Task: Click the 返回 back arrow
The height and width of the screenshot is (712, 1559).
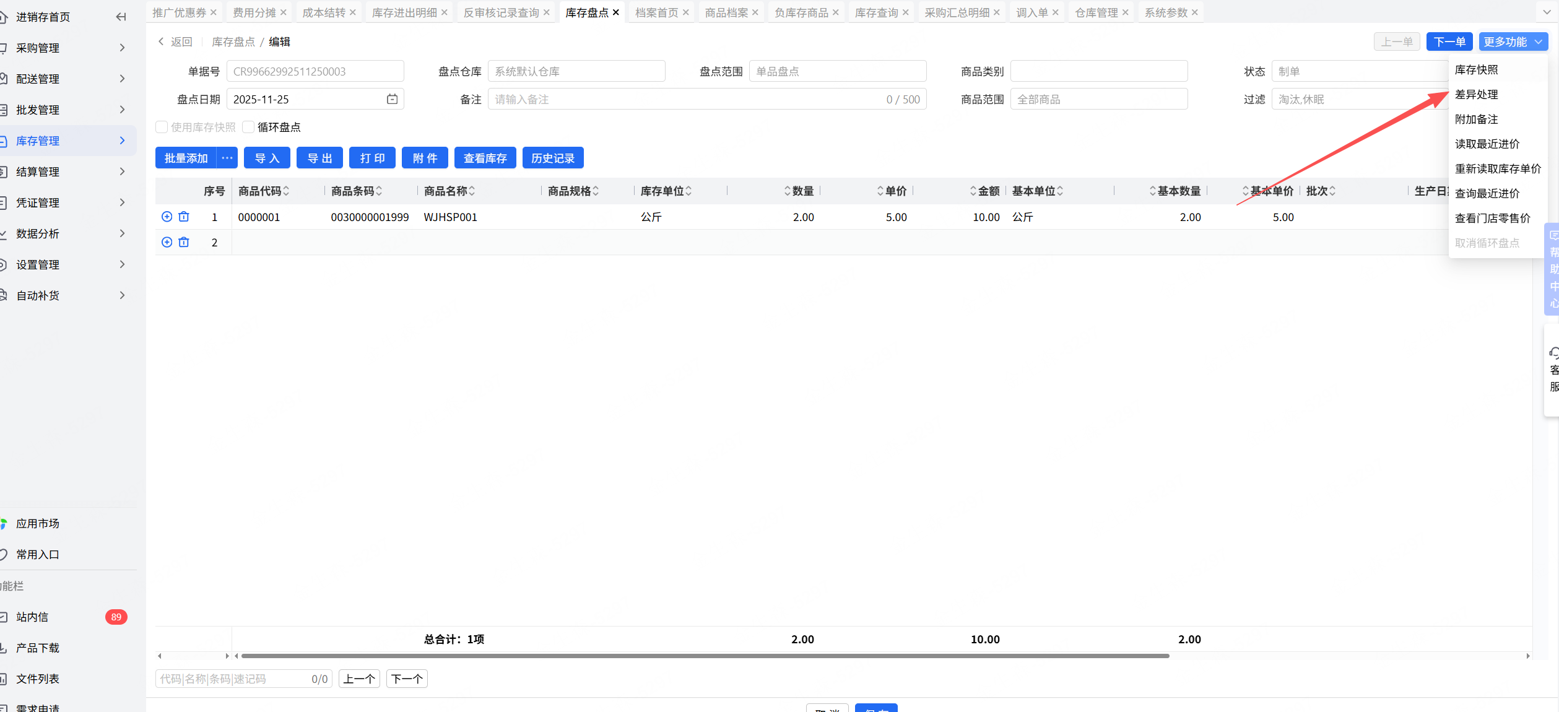Action: click(x=162, y=41)
